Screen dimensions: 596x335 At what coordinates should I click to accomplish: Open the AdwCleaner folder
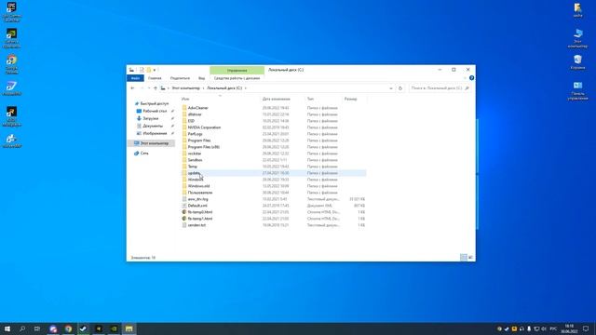pos(198,108)
